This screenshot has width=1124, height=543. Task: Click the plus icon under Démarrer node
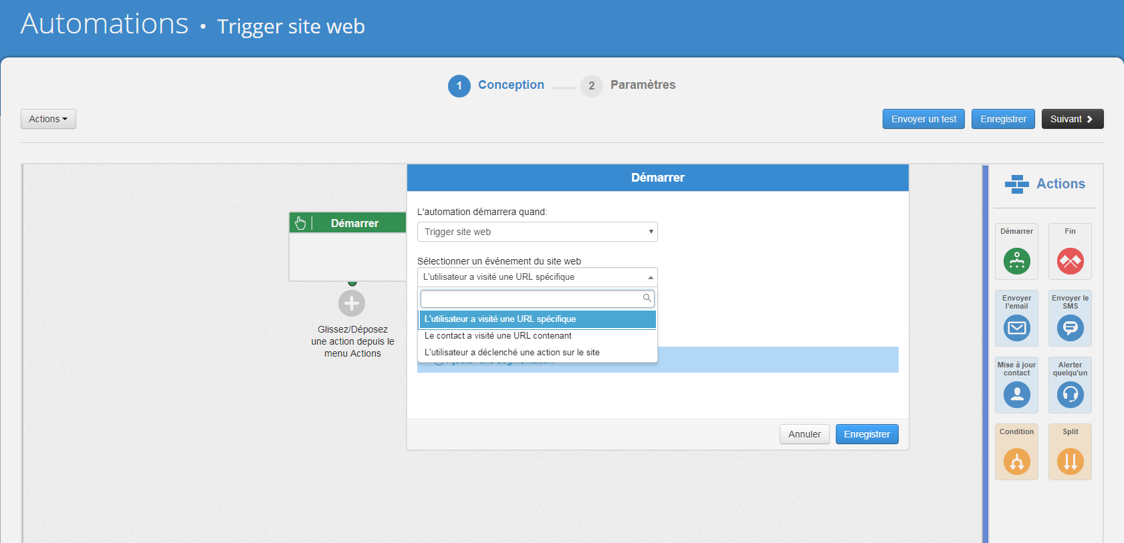pyautogui.click(x=352, y=303)
